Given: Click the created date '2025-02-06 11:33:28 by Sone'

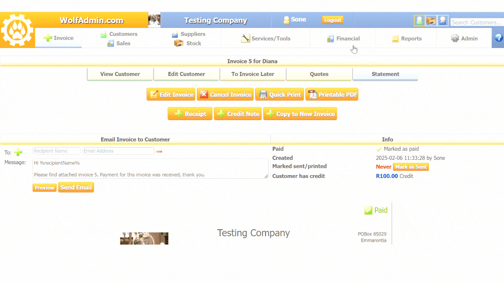Looking at the screenshot, I should (x=410, y=158).
